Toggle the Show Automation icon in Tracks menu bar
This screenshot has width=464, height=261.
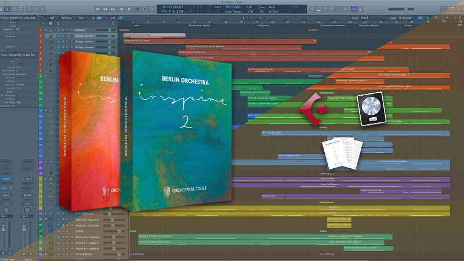107,18
